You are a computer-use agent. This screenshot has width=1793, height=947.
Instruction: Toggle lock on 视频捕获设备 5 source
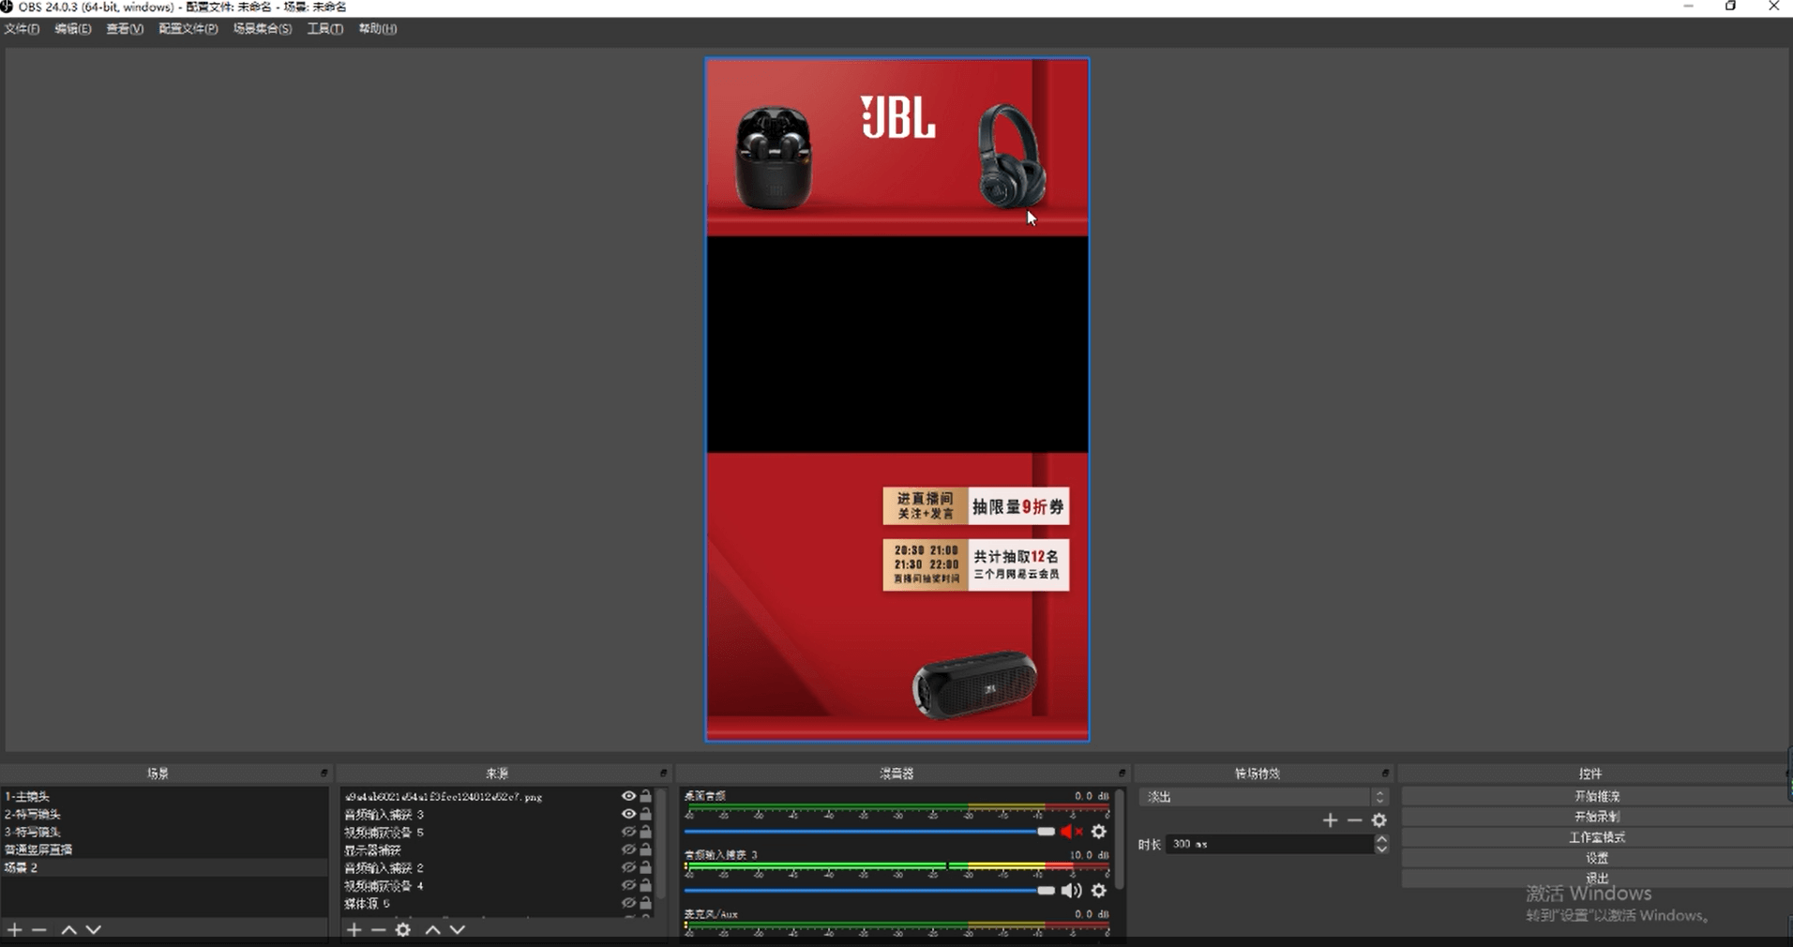[646, 832]
